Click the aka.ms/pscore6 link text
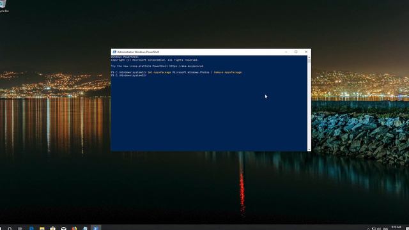The width and height of the screenshot is (409, 230). 186,66
